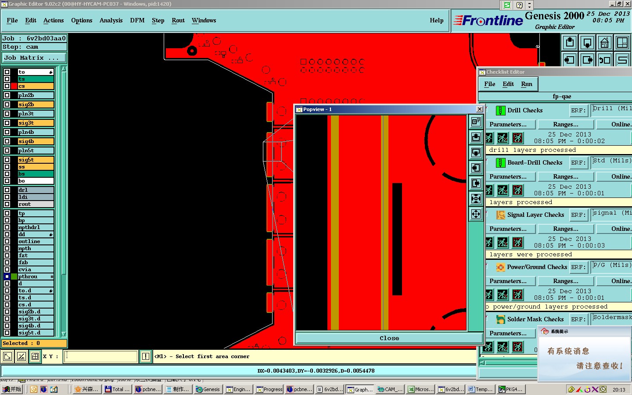This screenshot has width=632, height=395.
Task: Click the Popview zoom out arrows icon
Action: click(476, 214)
